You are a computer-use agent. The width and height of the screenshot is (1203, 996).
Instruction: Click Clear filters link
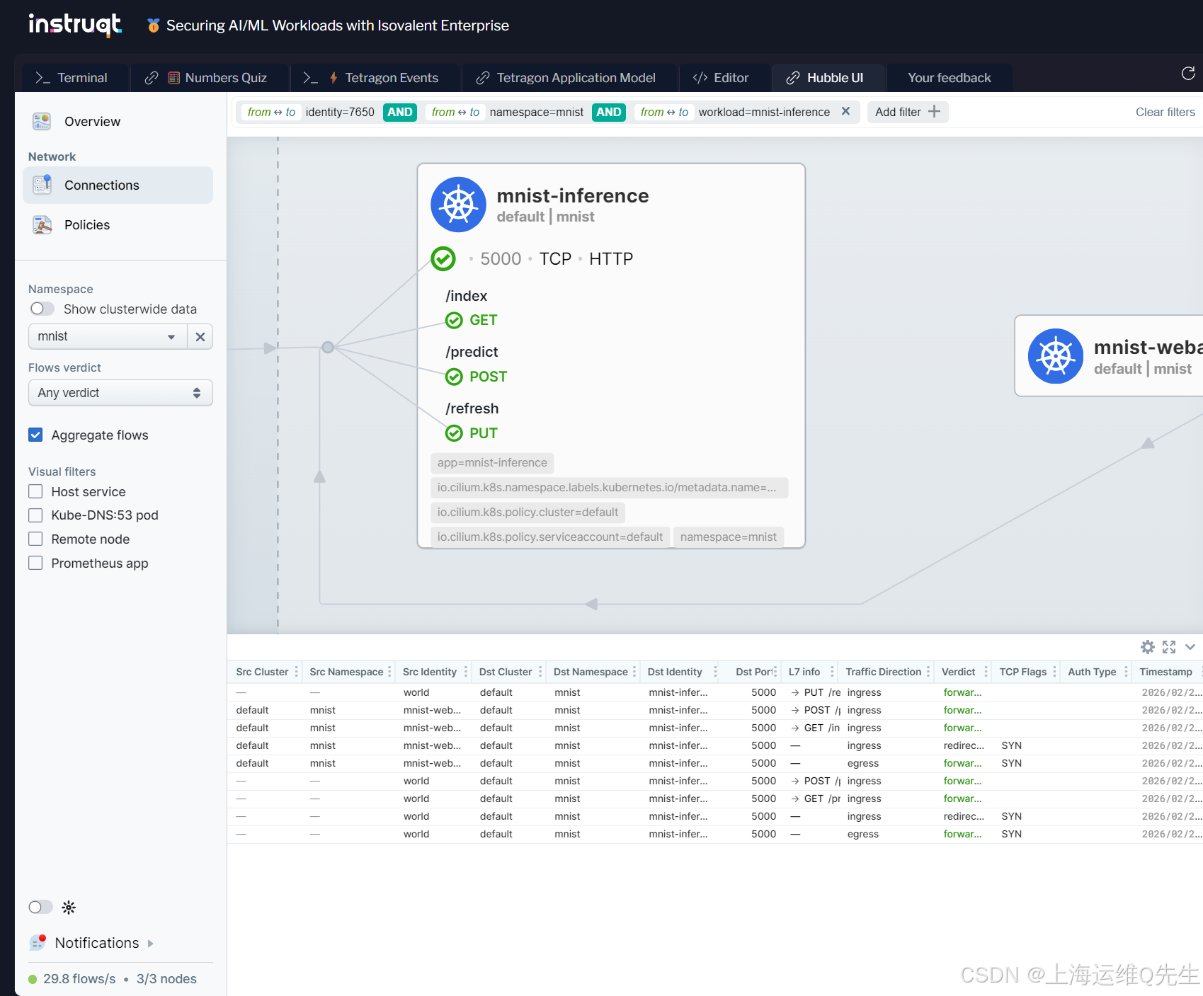click(1165, 112)
